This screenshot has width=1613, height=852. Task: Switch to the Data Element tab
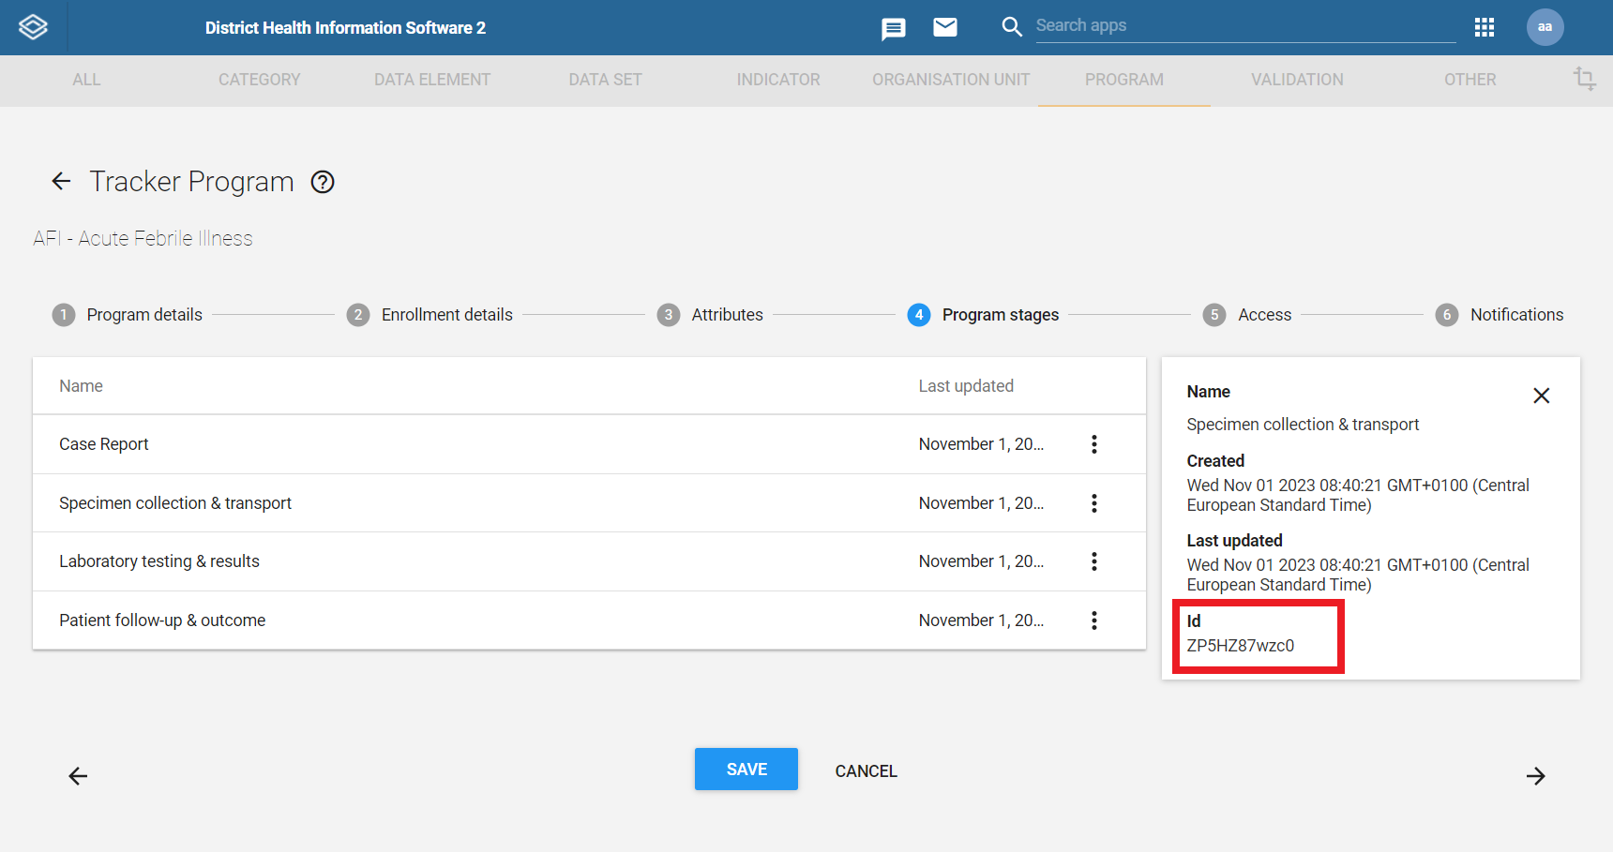coord(431,80)
